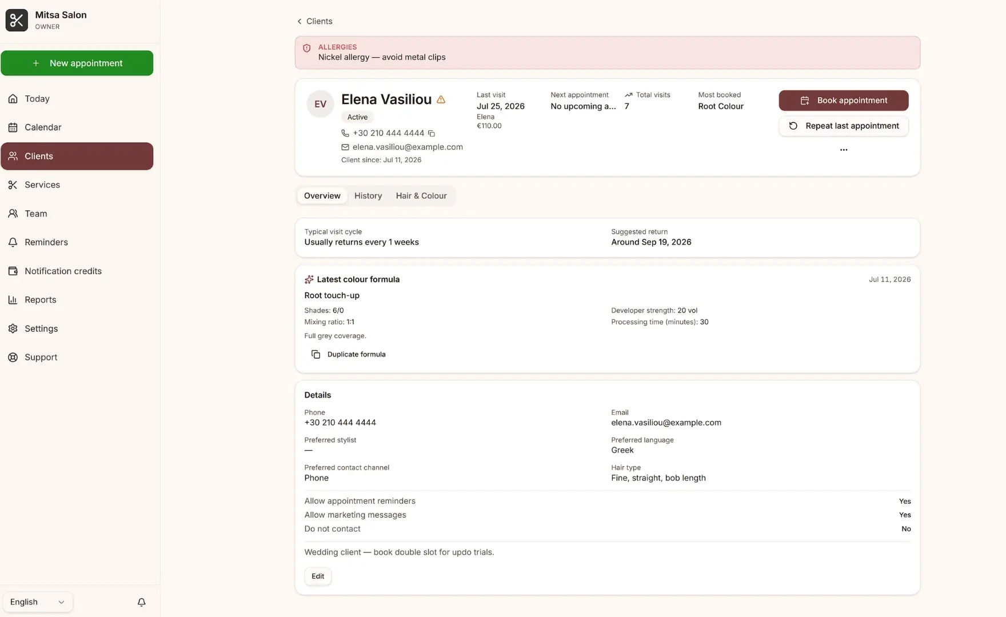
Task: Click the 'Root touch-up' formula name
Action: point(332,295)
